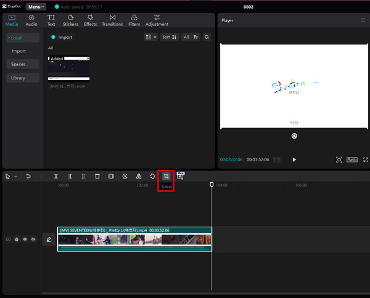Open the Filters tab
Screen dimensions: 370x298
(x=134, y=20)
